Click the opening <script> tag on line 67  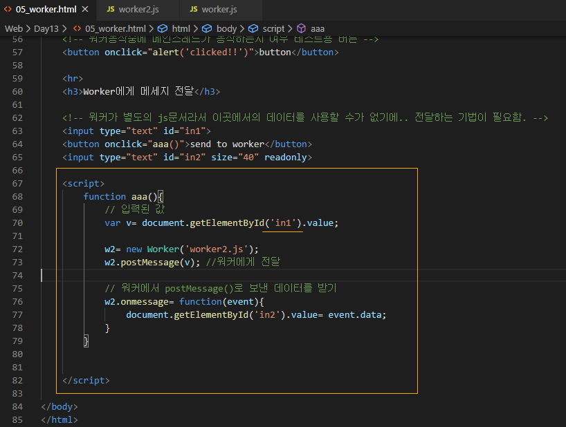(84, 184)
